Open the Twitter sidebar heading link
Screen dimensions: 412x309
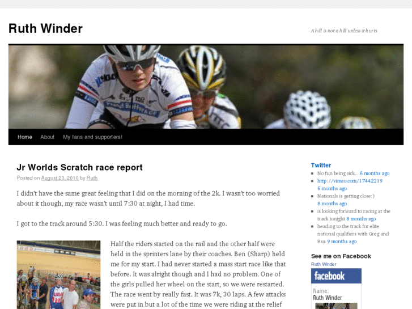click(x=321, y=166)
